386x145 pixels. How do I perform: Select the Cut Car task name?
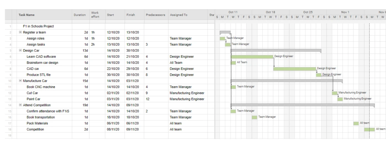[x=32, y=93]
